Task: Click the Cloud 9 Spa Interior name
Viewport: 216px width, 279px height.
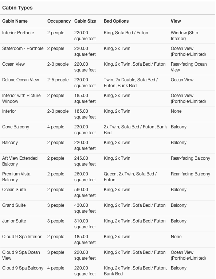Action: (22, 236)
